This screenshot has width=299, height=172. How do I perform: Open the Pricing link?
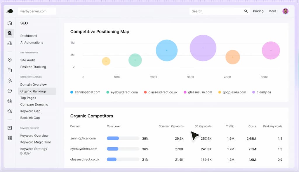click(258, 11)
